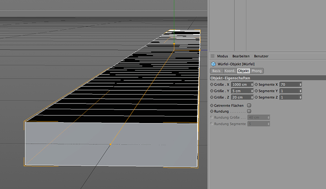Enable the Rundung checkbox

click(x=249, y=111)
